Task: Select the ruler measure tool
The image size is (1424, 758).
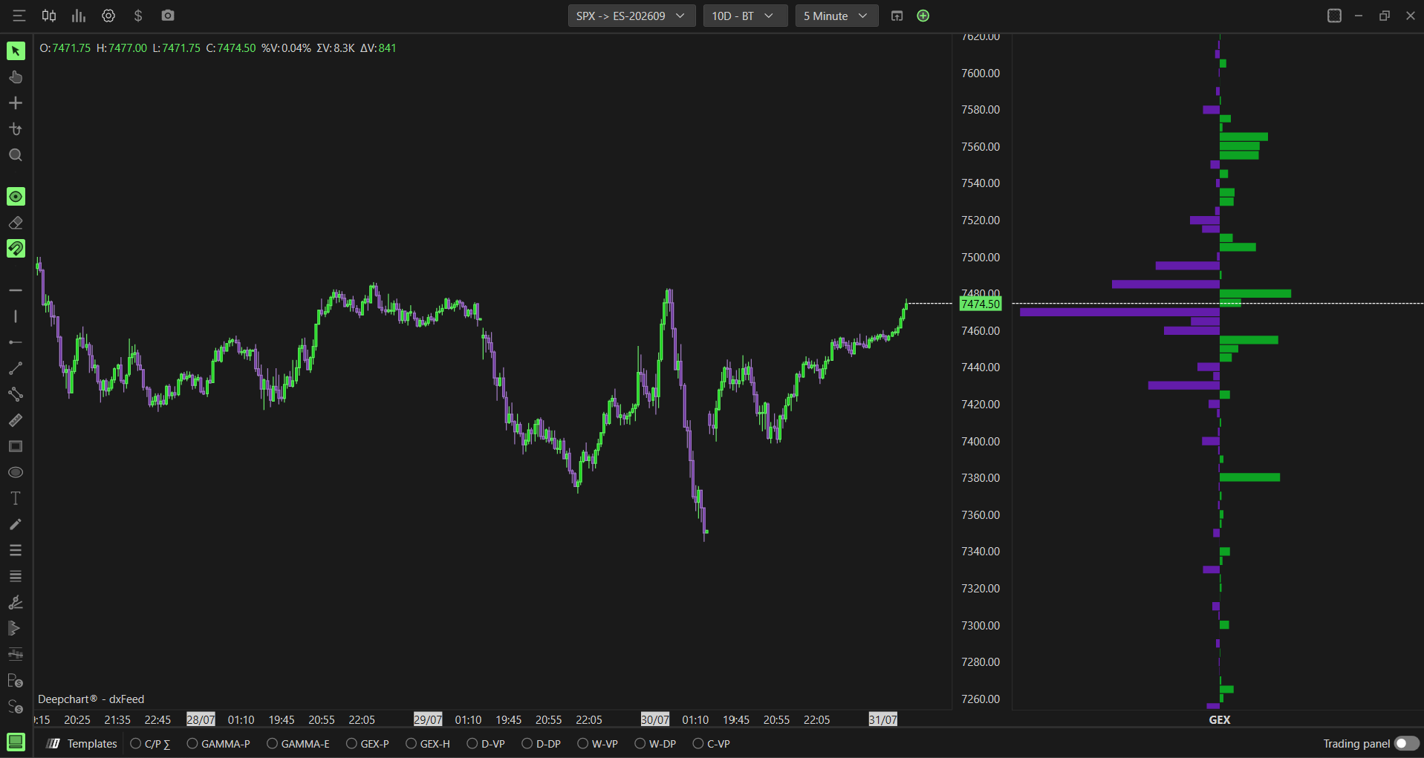Action: tap(16, 420)
